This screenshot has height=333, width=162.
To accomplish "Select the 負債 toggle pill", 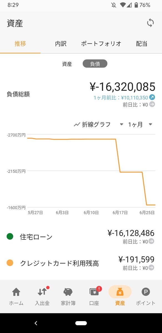I will 95,64.
